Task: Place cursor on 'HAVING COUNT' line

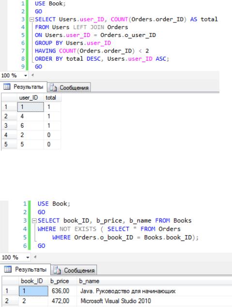Action: pos(92,51)
